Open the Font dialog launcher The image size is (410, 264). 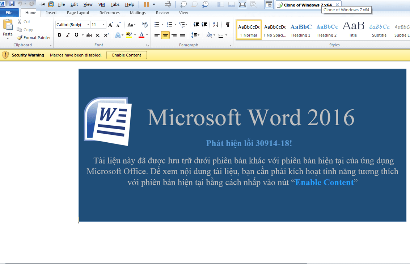148,45
